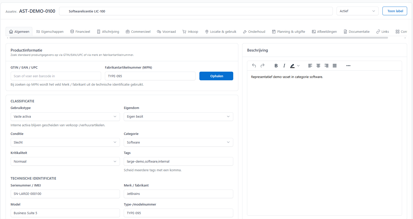Expand the Kritikaliteit dropdown
Image resolution: width=413 pixels, height=219 pixels.
65,161
